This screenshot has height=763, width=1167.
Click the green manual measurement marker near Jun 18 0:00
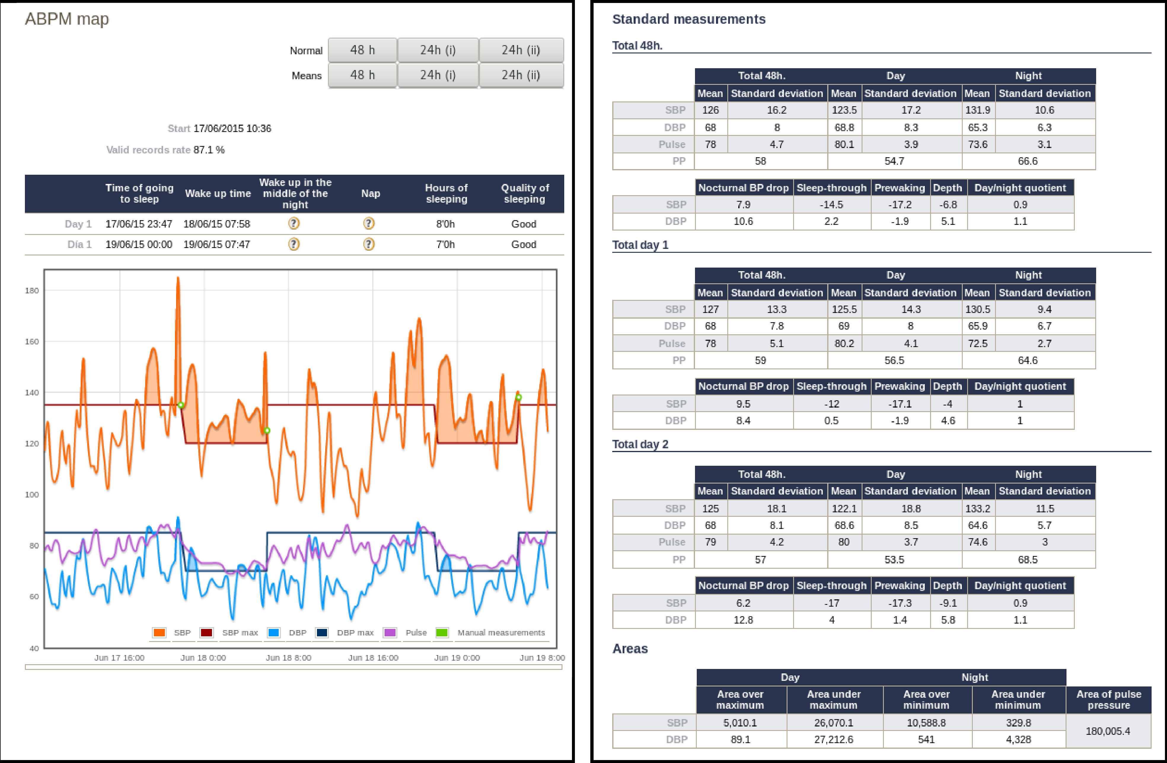[181, 405]
